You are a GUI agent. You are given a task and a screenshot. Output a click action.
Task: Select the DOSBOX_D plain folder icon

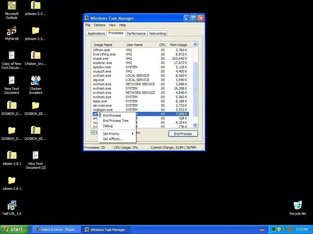[x=12, y=130]
